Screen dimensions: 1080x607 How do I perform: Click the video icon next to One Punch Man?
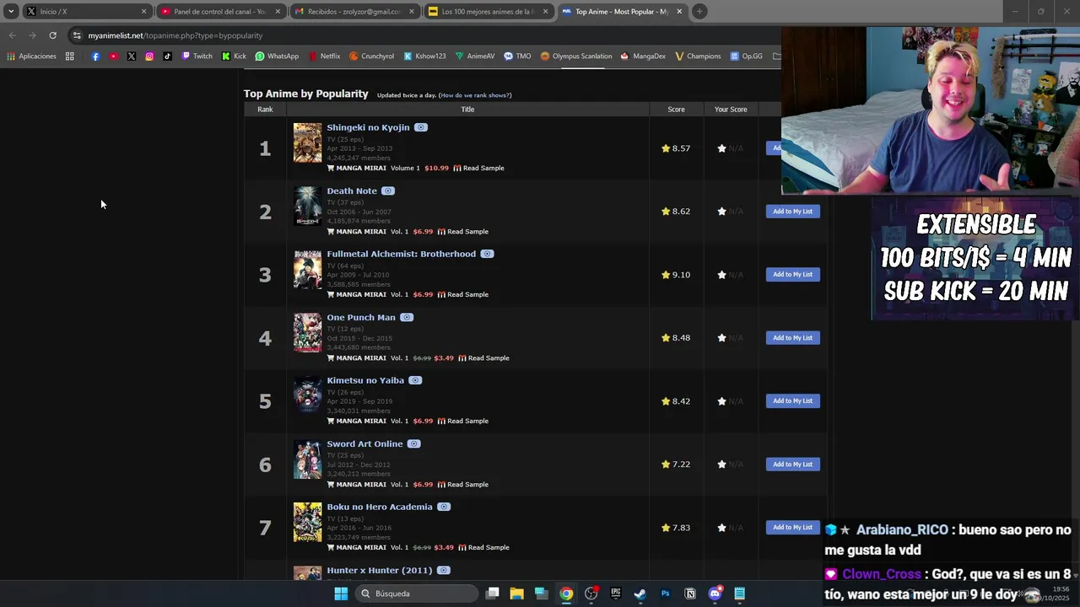point(407,317)
